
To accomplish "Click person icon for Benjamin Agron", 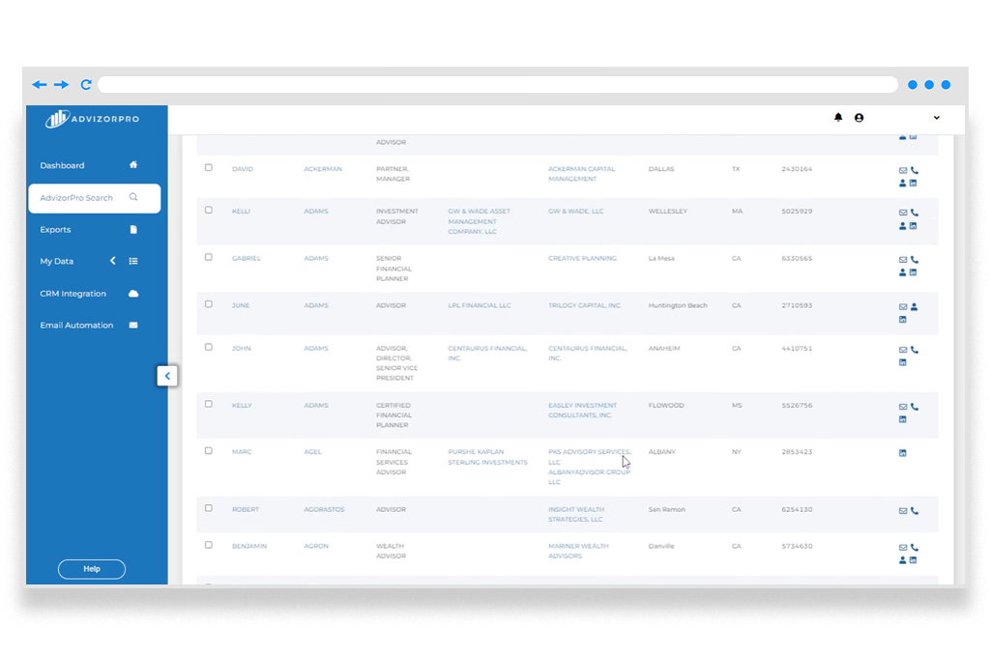I will point(902,560).
